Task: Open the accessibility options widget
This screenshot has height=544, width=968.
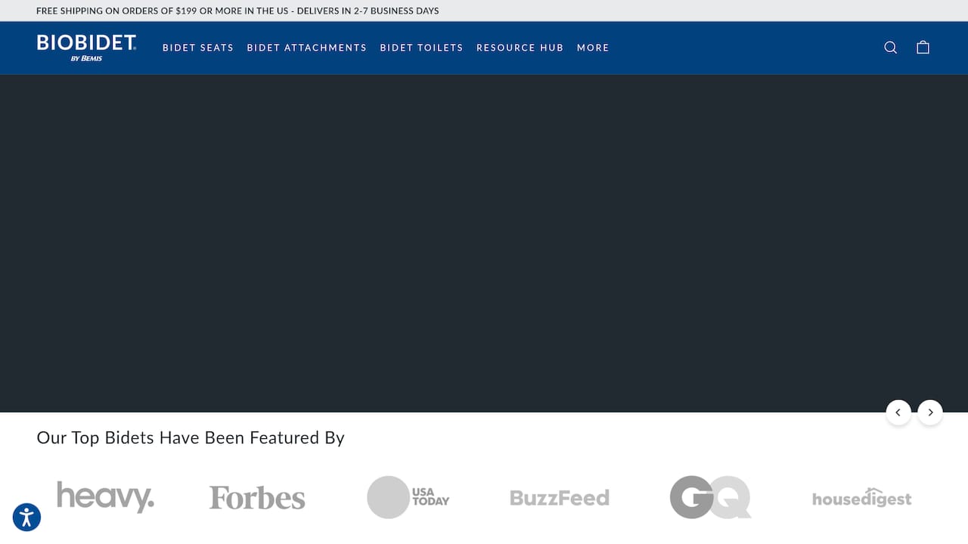Action: [x=26, y=517]
